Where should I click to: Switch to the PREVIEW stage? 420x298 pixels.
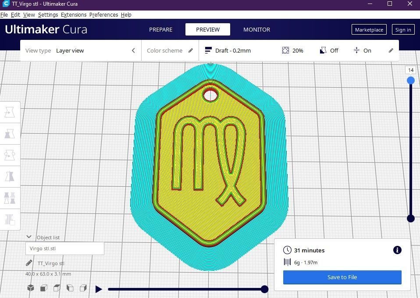click(x=208, y=29)
